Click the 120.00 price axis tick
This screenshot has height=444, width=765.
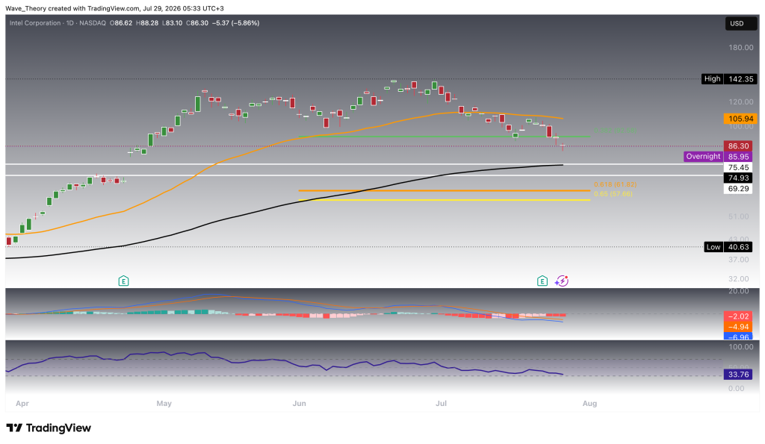pyautogui.click(x=741, y=102)
